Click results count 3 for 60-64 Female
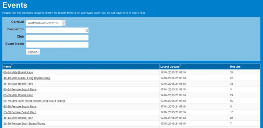The image size is (263, 128). [x=231, y=89]
